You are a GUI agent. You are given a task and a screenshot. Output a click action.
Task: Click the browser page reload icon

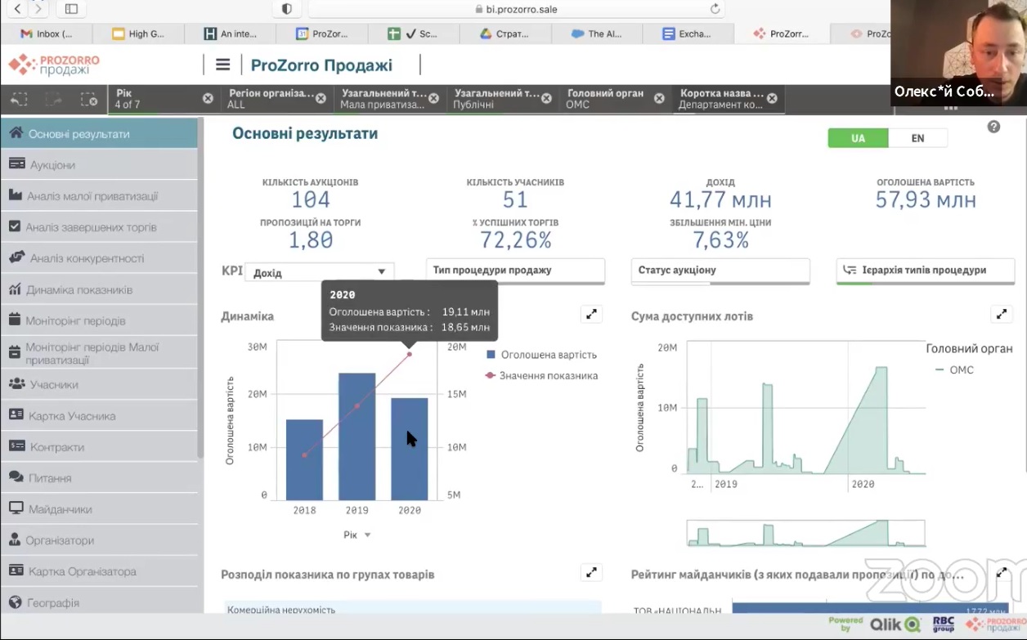coord(715,9)
